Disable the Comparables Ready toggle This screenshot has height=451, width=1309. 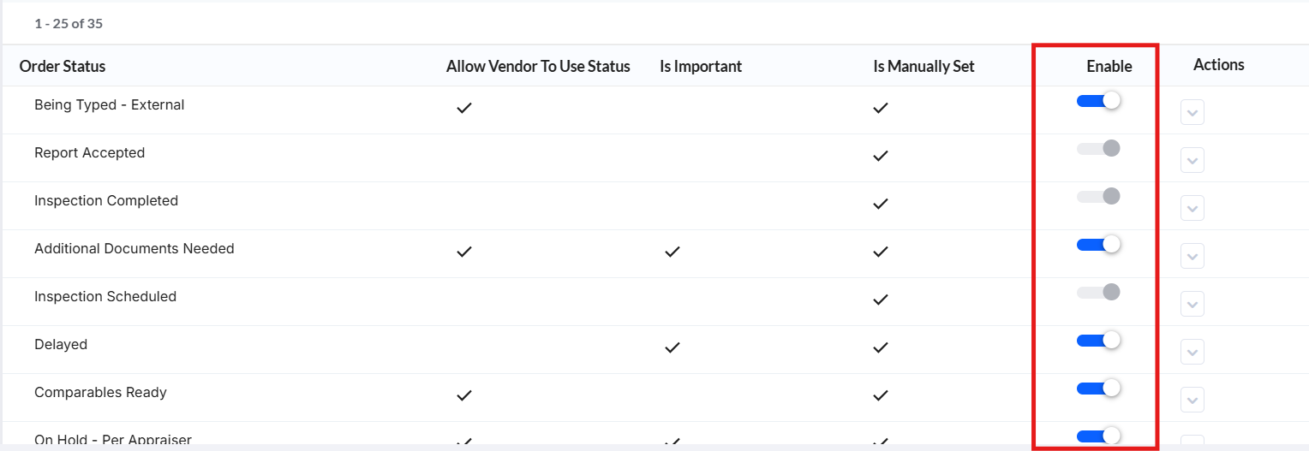point(1098,389)
